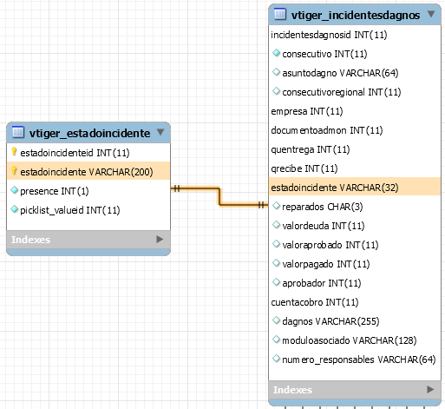Select the cuentacobro INT(11) column
The width and height of the screenshot is (445, 409).
[315, 302]
